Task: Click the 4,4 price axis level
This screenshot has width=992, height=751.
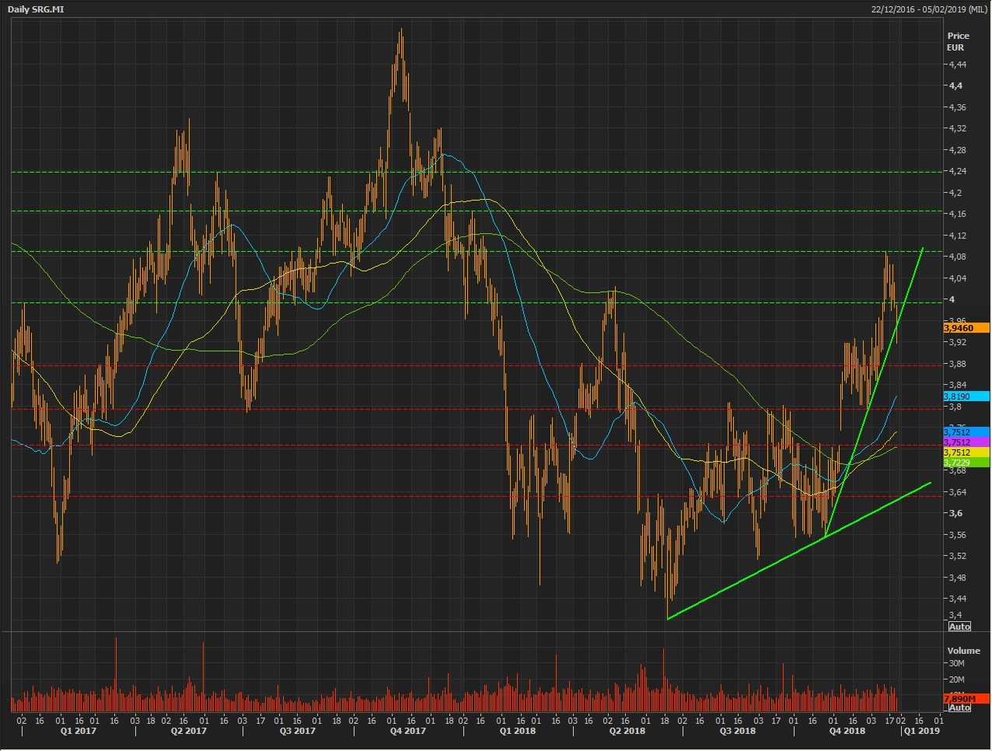Action: tap(955, 86)
